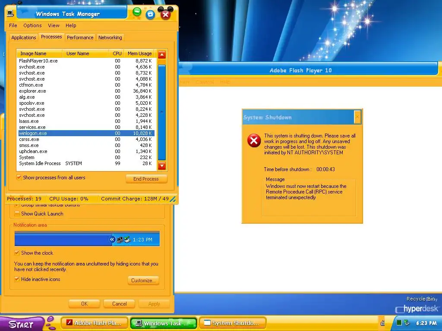Open the View menu in Task Manager
The image size is (442, 331).
(54, 25)
